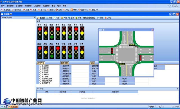Select the 箱门开启 radio button
This screenshot has width=180, height=109.
40,76
